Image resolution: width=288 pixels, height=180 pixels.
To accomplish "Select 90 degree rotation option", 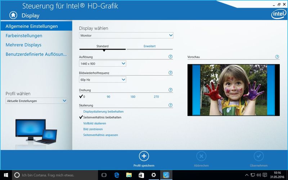I will coord(108,97).
